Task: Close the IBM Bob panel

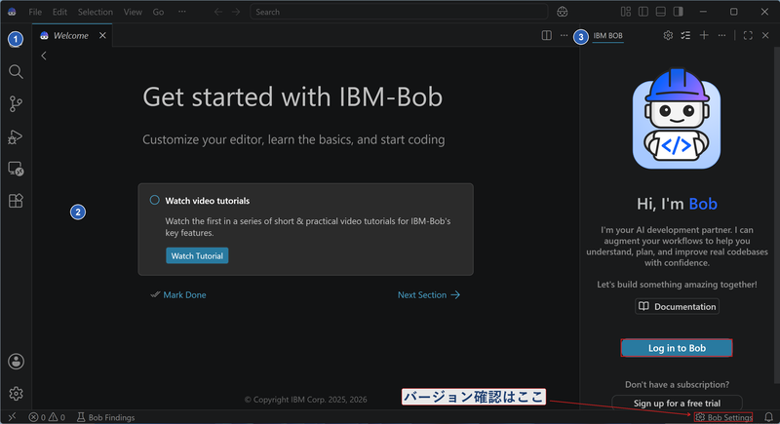Action: pyautogui.click(x=765, y=35)
